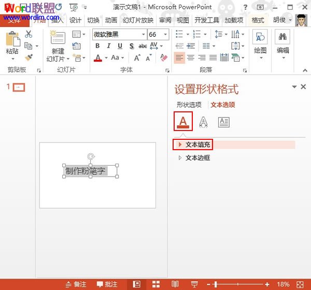Align text left

pyautogui.click(x=179, y=57)
